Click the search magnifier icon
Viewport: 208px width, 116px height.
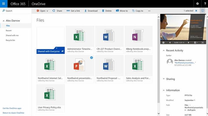tap(4, 10)
